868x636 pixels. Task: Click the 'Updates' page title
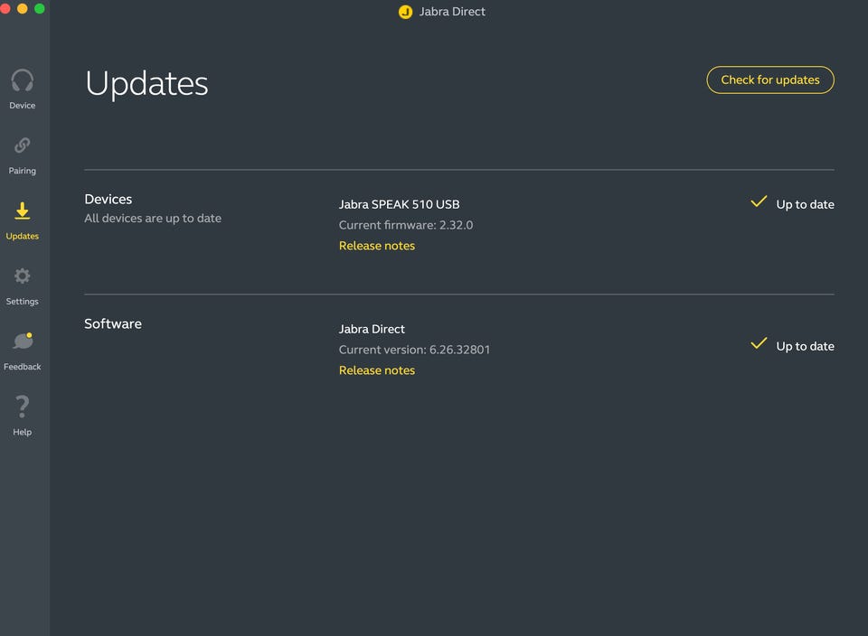(146, 84)
